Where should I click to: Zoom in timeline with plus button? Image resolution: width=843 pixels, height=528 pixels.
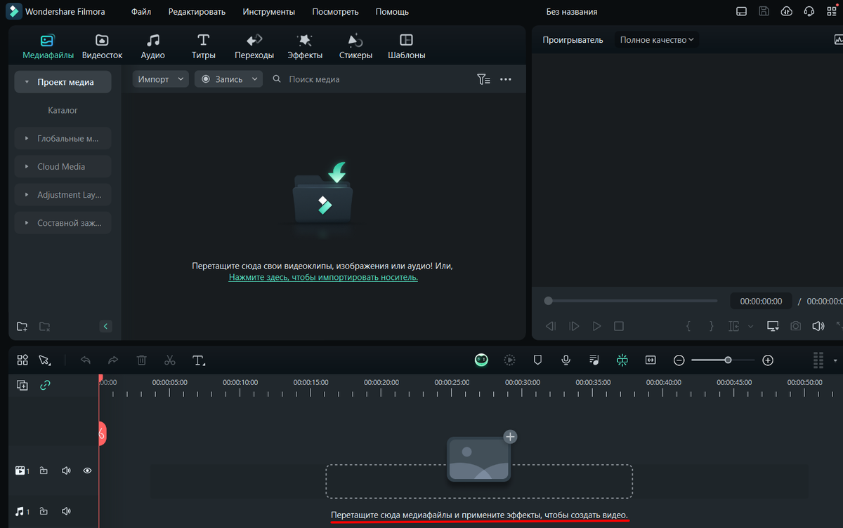point(768,360)
